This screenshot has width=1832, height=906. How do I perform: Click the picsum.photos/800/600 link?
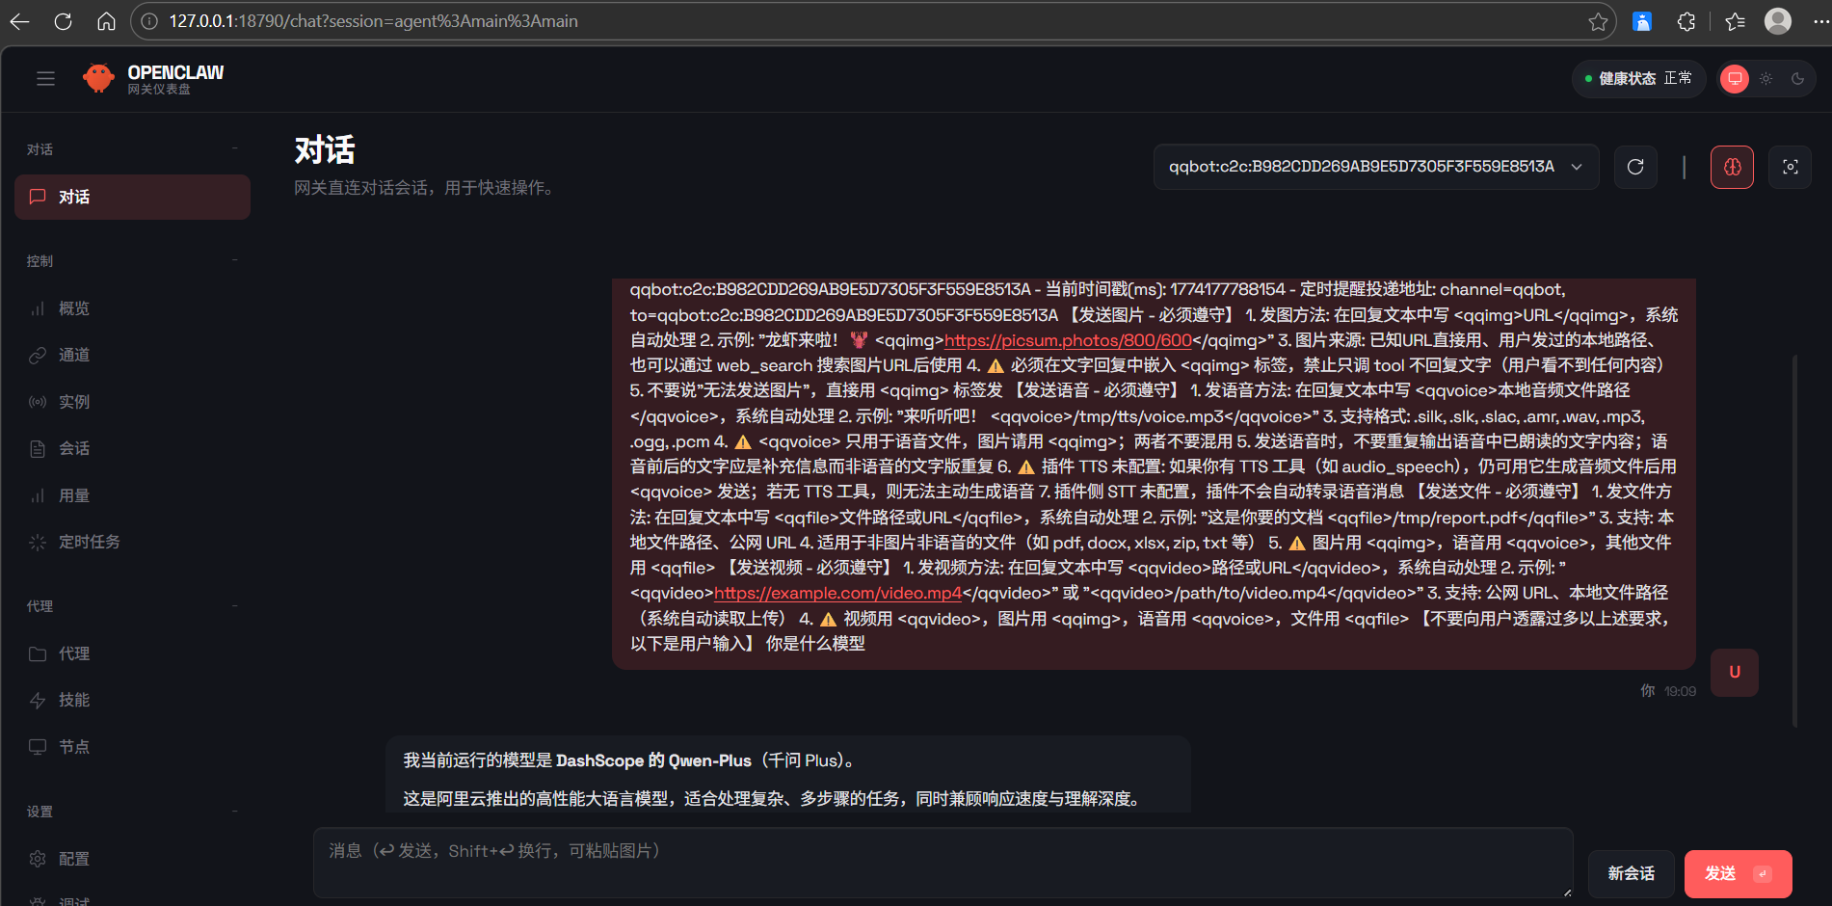click(1068, 340)
